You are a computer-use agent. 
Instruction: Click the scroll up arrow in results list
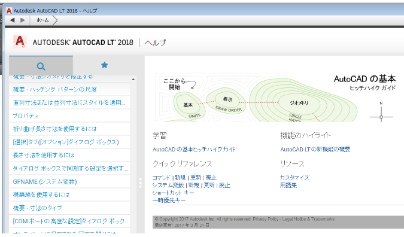tap(133, 80)
